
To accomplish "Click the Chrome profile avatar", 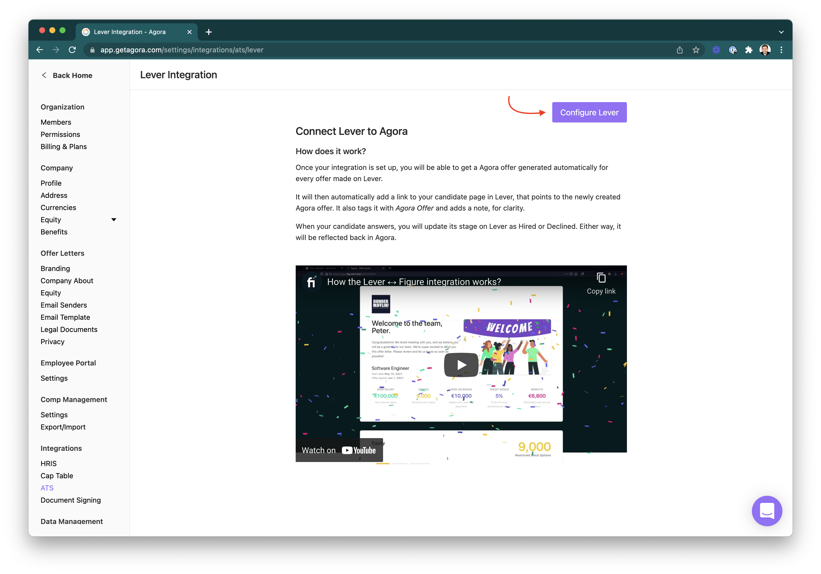I will click(765, 50).
